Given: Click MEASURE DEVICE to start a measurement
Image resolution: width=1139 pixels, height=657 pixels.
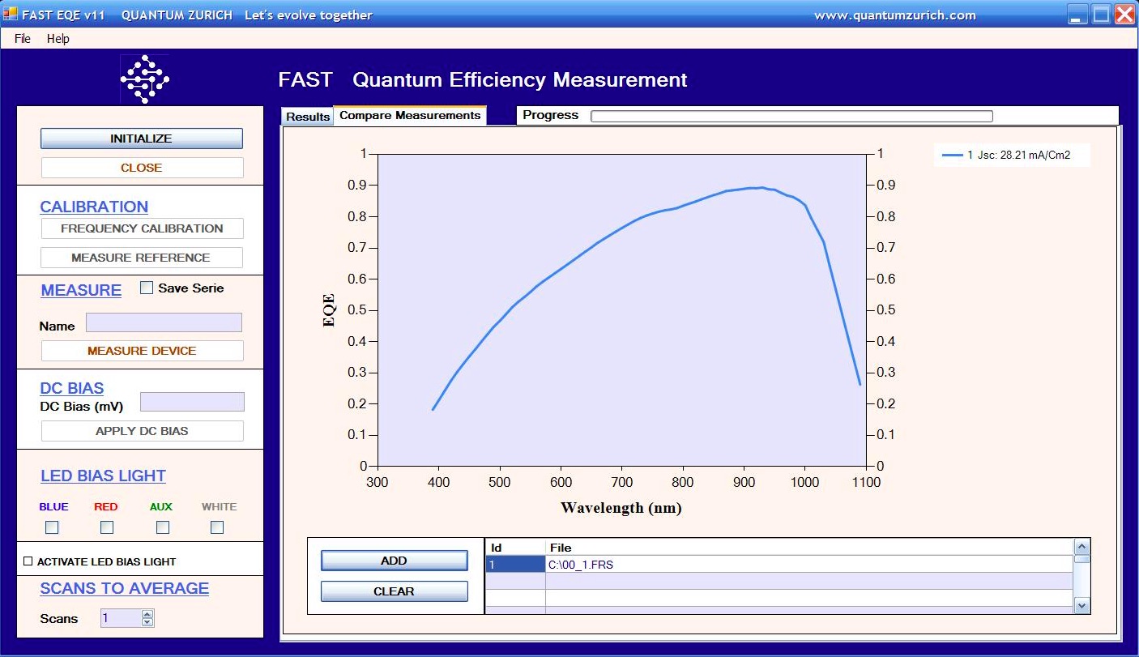Looking at the screenshot, I should 142,351.
